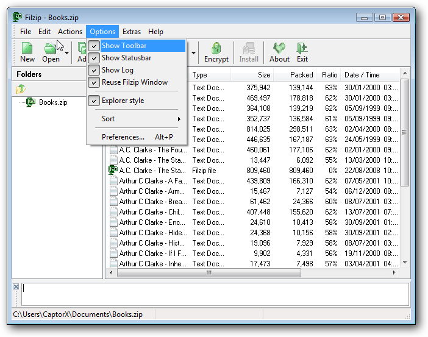Click the folder-up icon in Folders panel
428x337 pixels.
[21, 89]
